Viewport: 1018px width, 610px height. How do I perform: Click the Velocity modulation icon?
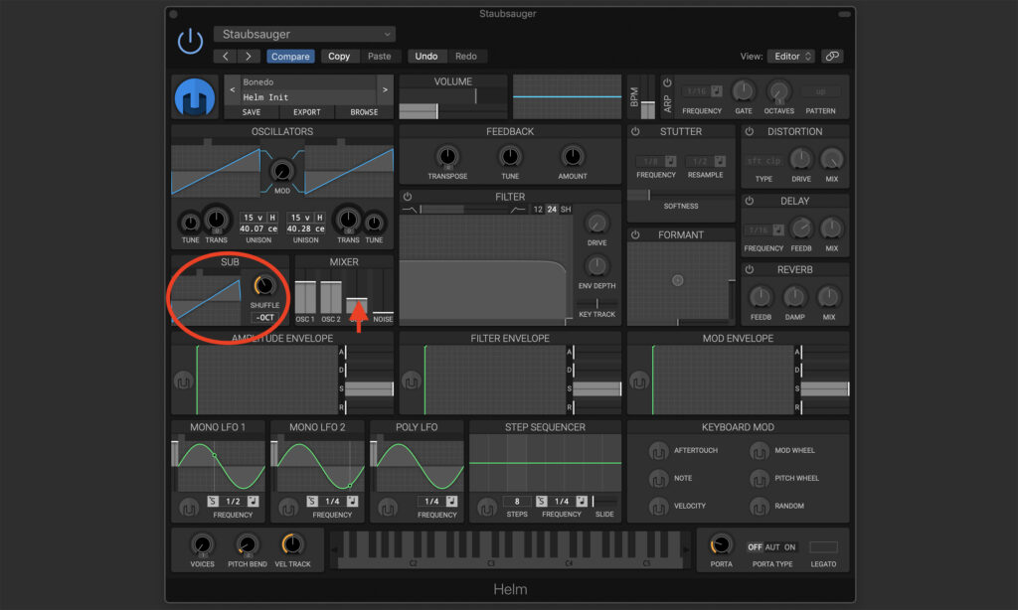pyautogui.click(x=658, y=506)
